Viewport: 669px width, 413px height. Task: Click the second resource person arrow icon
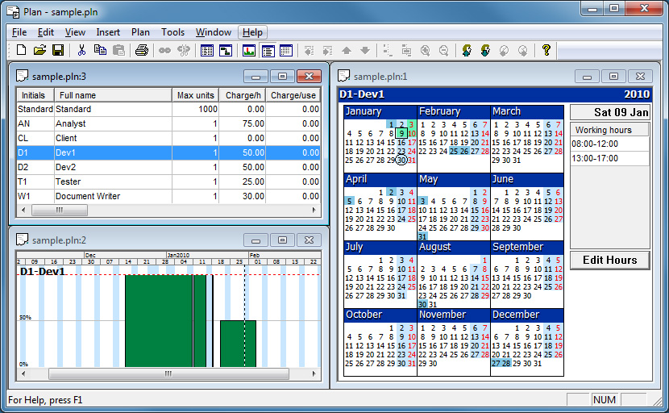pos(485,50)
